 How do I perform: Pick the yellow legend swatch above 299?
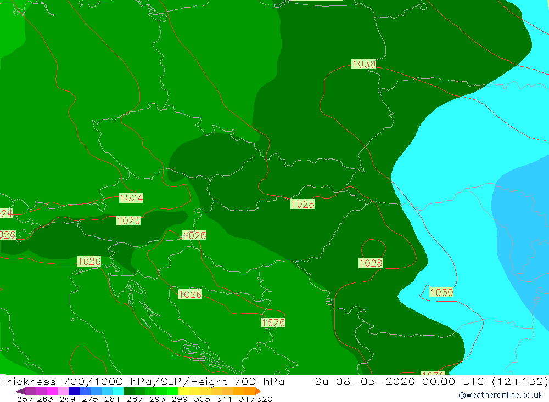click(184, 391)
